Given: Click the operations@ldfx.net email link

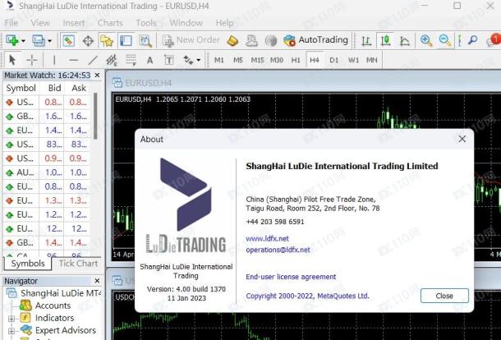Looking at the screenshot, I should 278,250.
